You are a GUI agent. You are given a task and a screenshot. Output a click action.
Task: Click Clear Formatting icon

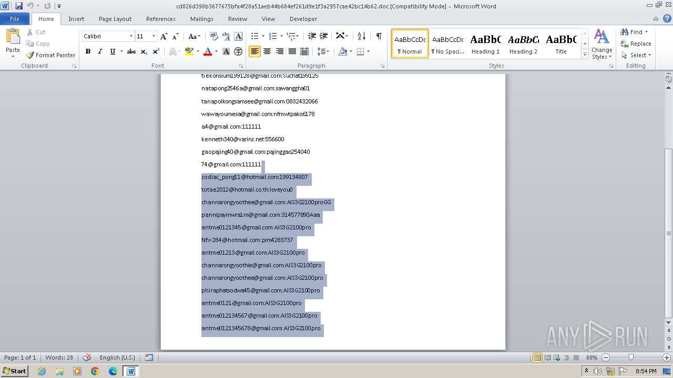(213, 36)
